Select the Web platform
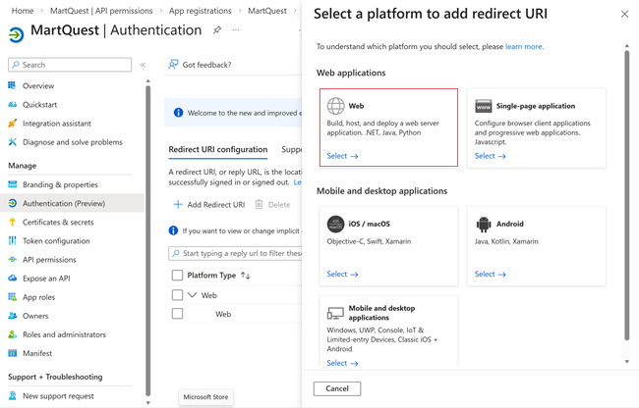The height and width of the screenshot is (408, 639). tap(342, 156)
